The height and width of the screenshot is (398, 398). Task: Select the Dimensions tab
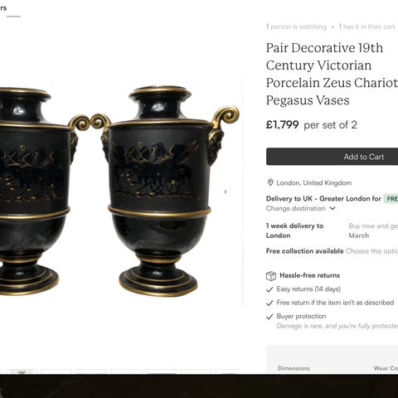pyautogui.click(x=294, y=368)
